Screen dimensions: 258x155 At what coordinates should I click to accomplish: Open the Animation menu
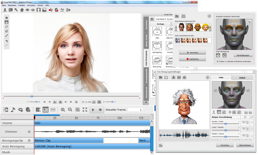click(31, 5)
